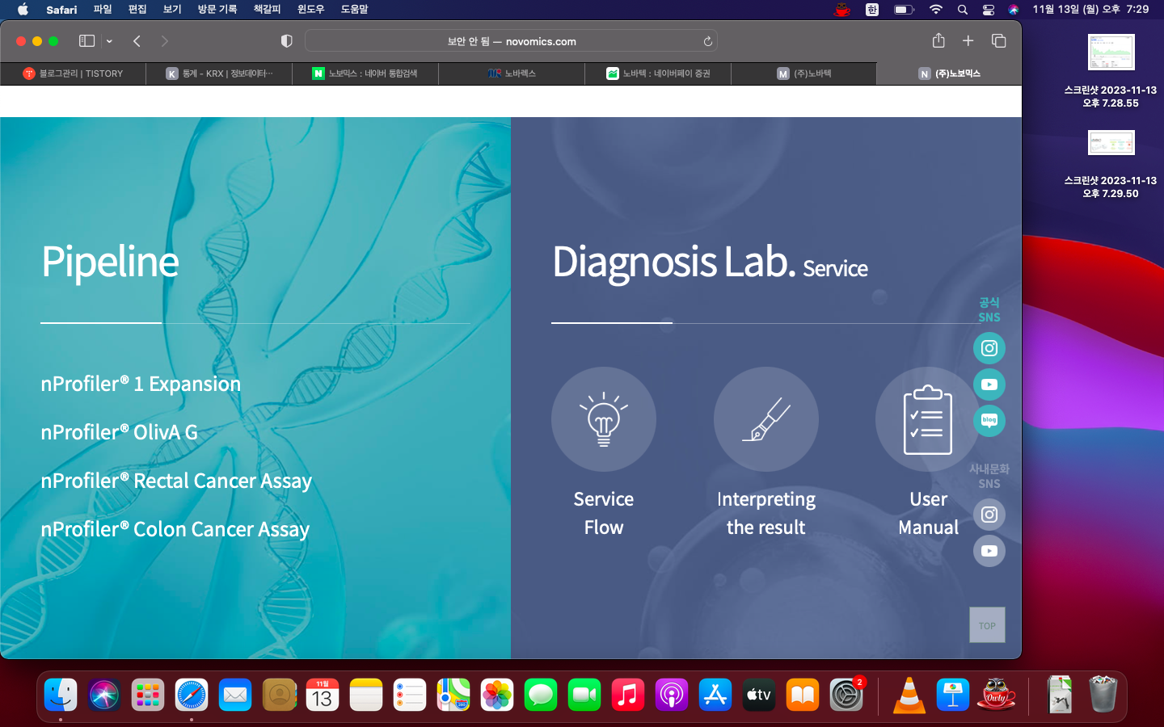This screenshot has width=1164, height=727.
Task: Open Photos from the Dock
Action: (497, 695)
